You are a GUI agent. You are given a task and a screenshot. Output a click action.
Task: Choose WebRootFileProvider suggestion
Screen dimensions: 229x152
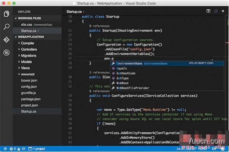[167, 88]
